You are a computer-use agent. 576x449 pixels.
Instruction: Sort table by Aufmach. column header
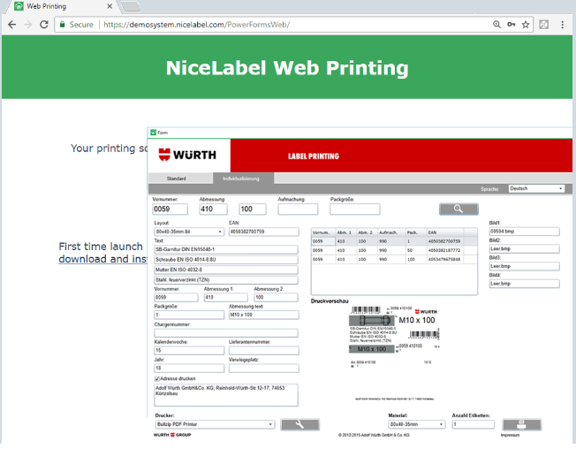pyautogui.click(x=391, y=232)
